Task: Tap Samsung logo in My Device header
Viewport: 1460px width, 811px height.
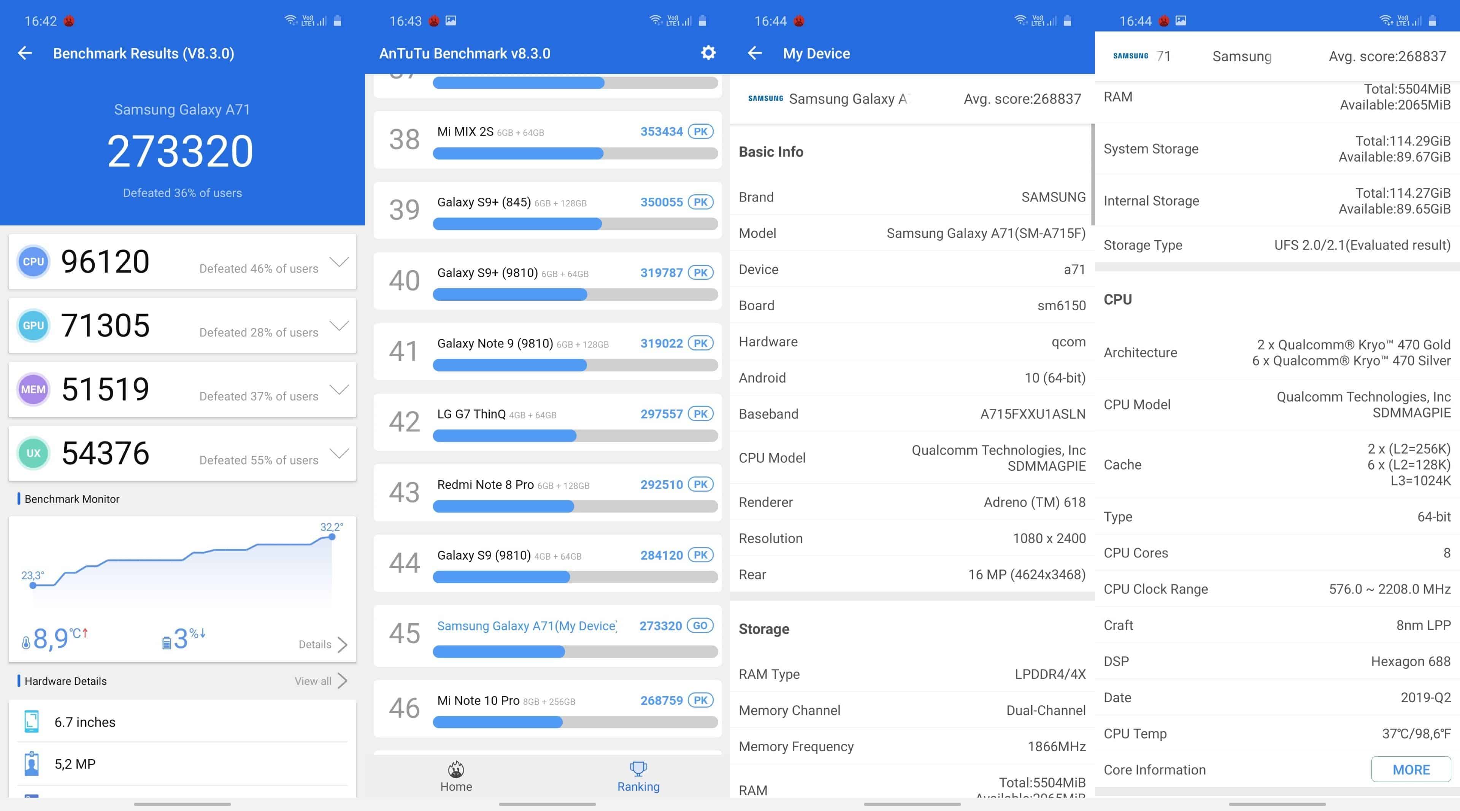Action: pos(766,98)
